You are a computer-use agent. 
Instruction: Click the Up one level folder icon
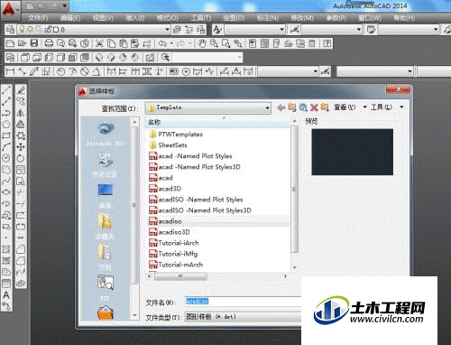(x=292, y=107)
